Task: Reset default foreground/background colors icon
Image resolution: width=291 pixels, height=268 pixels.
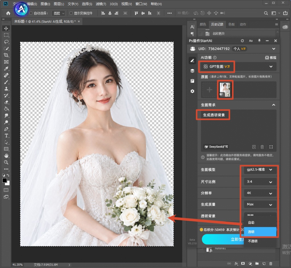Action: (3, 175)
